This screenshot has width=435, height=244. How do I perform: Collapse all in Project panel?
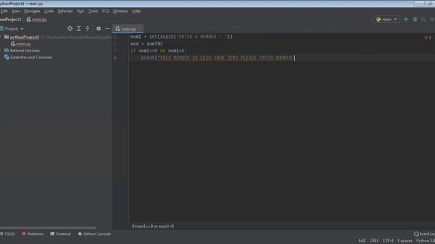coord(88,28)
